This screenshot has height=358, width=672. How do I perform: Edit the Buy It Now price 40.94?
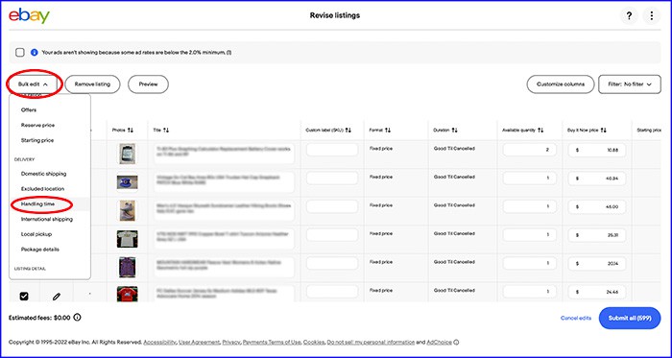point(597,179)
